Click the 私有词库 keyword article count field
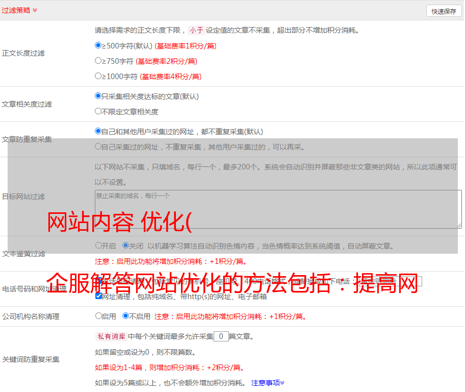The width and height of the screenshot is (465, 392). pos(221,336)
